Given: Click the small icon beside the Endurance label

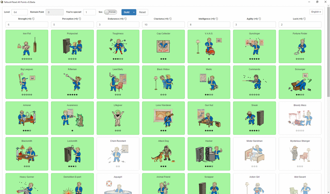Looking at the screenshot, I should click(x=125, y=19).
